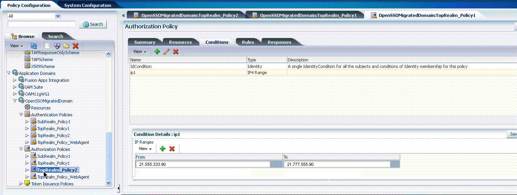Open the View menu in IP Ranges
This screenshot has width=517, height=195.
pyautogui.click(x=145, y=149)
